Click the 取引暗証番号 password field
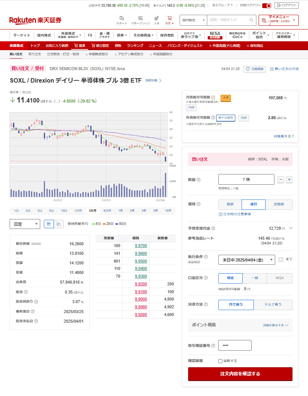Image resolution: width=308 pixels, height=396 pixels. click(235, 345)
